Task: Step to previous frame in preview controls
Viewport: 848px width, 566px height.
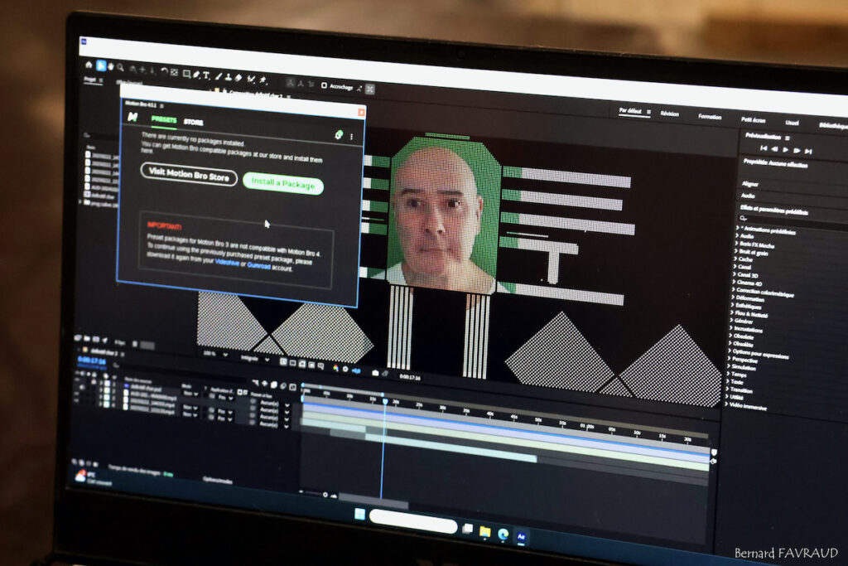Action: [774, 149]
